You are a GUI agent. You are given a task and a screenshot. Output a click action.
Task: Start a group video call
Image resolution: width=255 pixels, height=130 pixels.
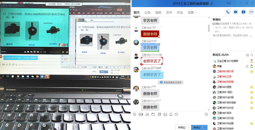(x=236, y=12)
